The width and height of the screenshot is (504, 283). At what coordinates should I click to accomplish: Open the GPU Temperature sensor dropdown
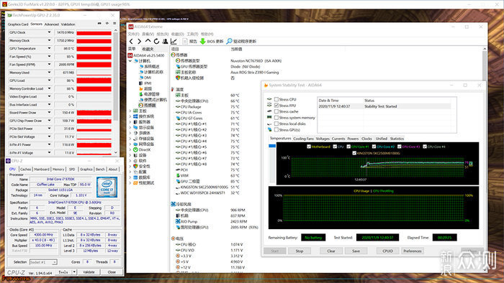[x=49, y=48]
